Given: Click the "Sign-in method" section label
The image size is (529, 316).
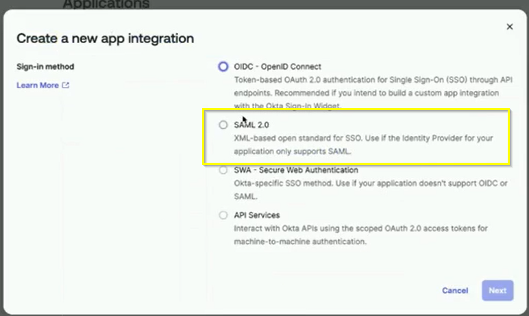Looking at the screenshot, I should pos(45,67).
